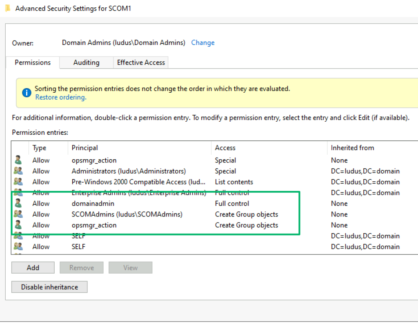Sort entries by the Principal column header
This screenshot has height=323, width=418.
point(84,148)
